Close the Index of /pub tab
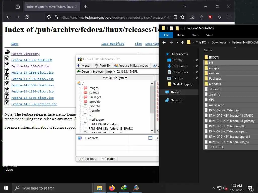258x193 pixels. (x=76, y=7)
